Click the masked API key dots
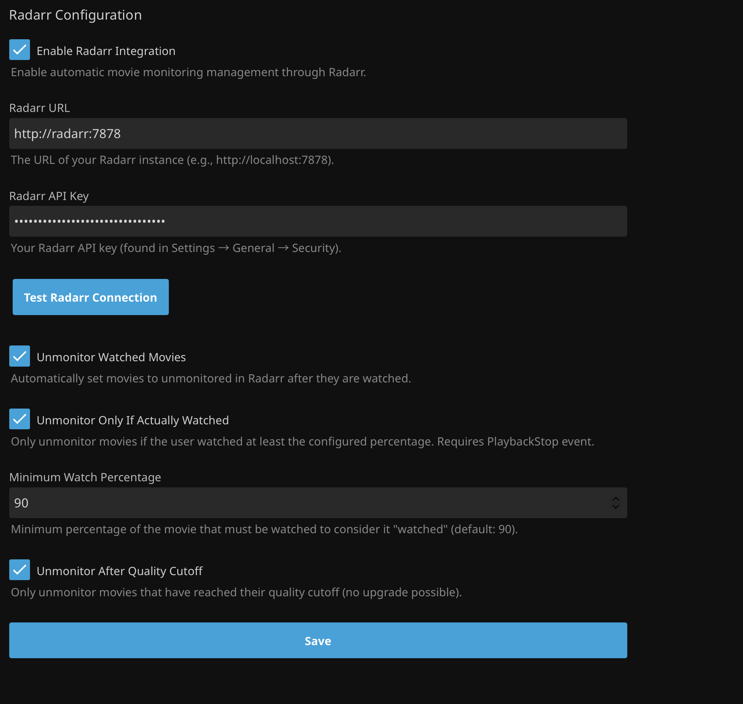This screenshot has height=704, width=743. (x=90, y=221)
